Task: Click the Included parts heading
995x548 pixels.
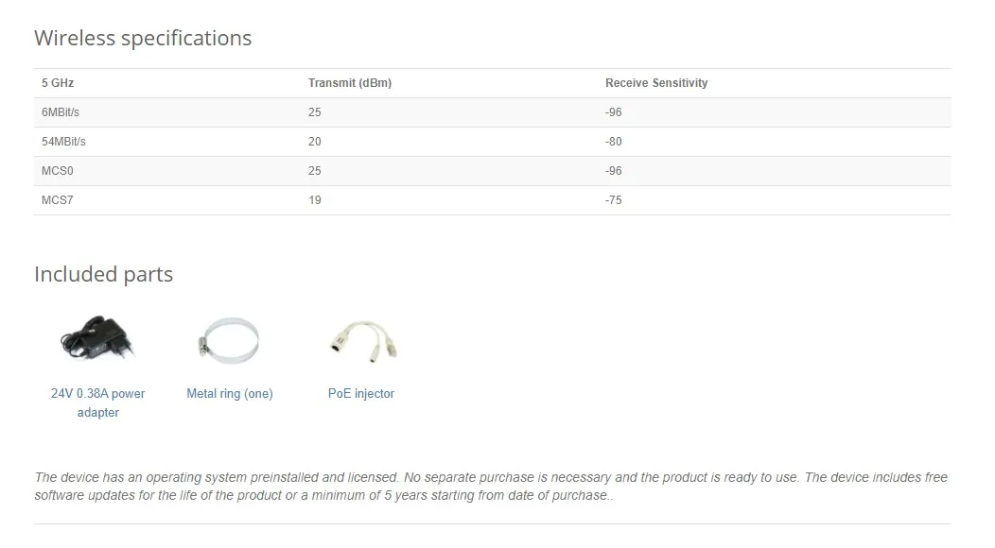Action: click(x=103, y=274)
